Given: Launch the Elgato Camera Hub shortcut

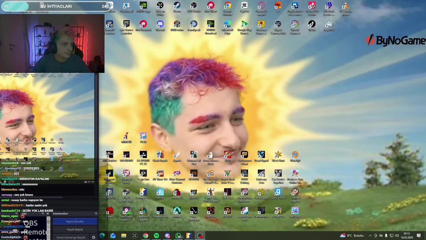Looking at the screenshot, I should [x=278, y=28].
